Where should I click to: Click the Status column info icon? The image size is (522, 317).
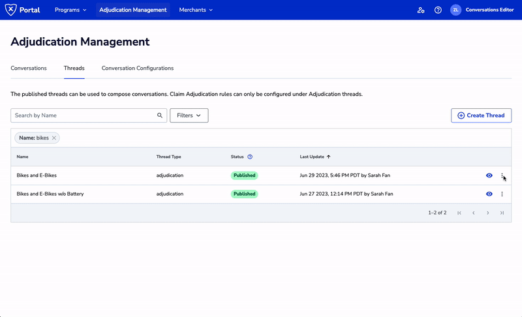coord(250,157)
